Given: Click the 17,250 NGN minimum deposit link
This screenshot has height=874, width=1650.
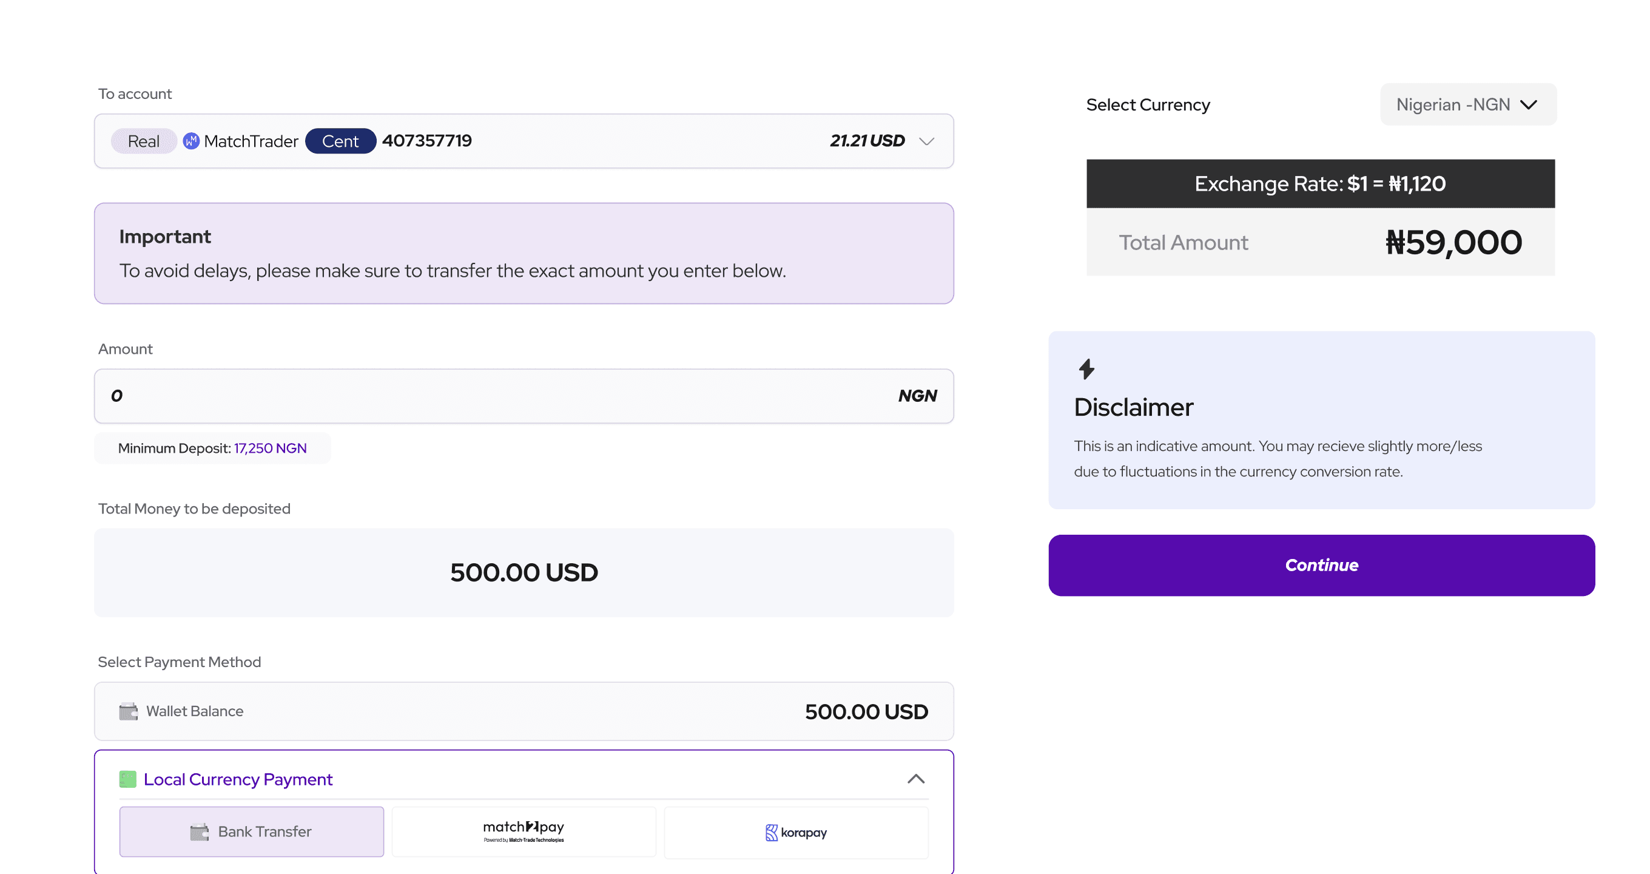Looking at the screenshot, I should tap(270, 448).
